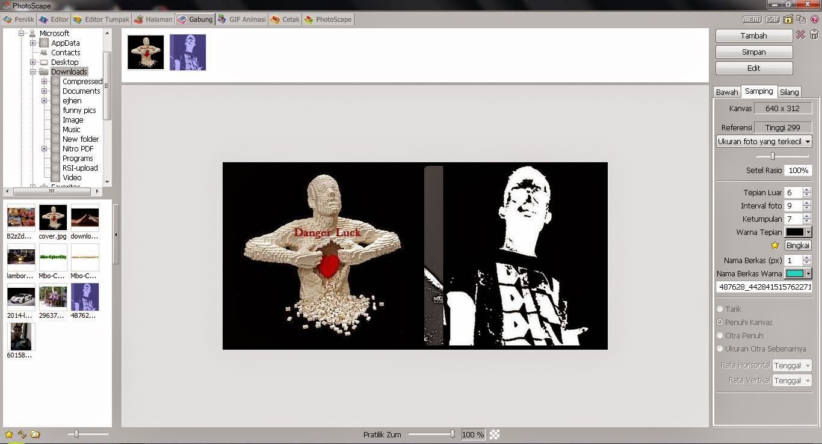The height and width of the screenshot is (444, 822).
Task: Switch to the Cetak tab
Action: click(285, 19)
